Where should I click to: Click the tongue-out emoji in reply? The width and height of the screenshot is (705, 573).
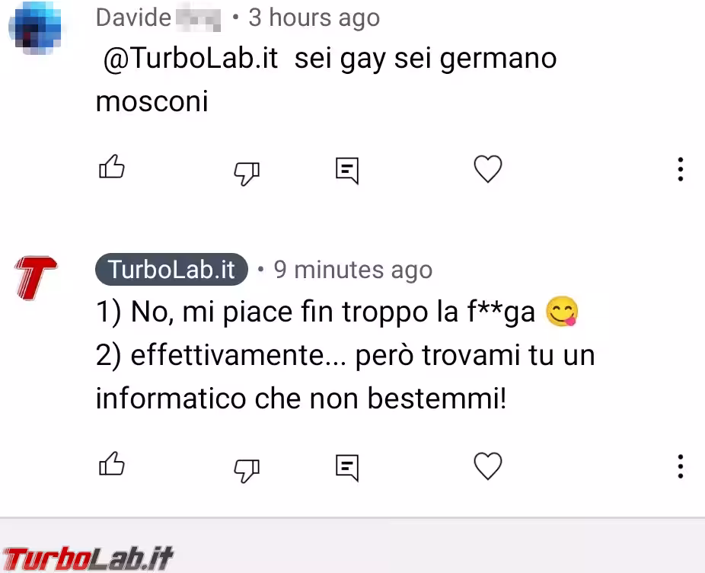[562, 311]
